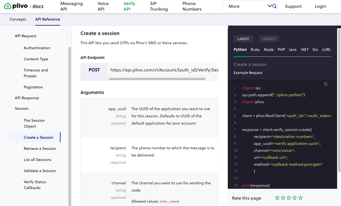Screen dimensions: 341x206
Task: Open the Concepts tab
Action: [18, 19]
